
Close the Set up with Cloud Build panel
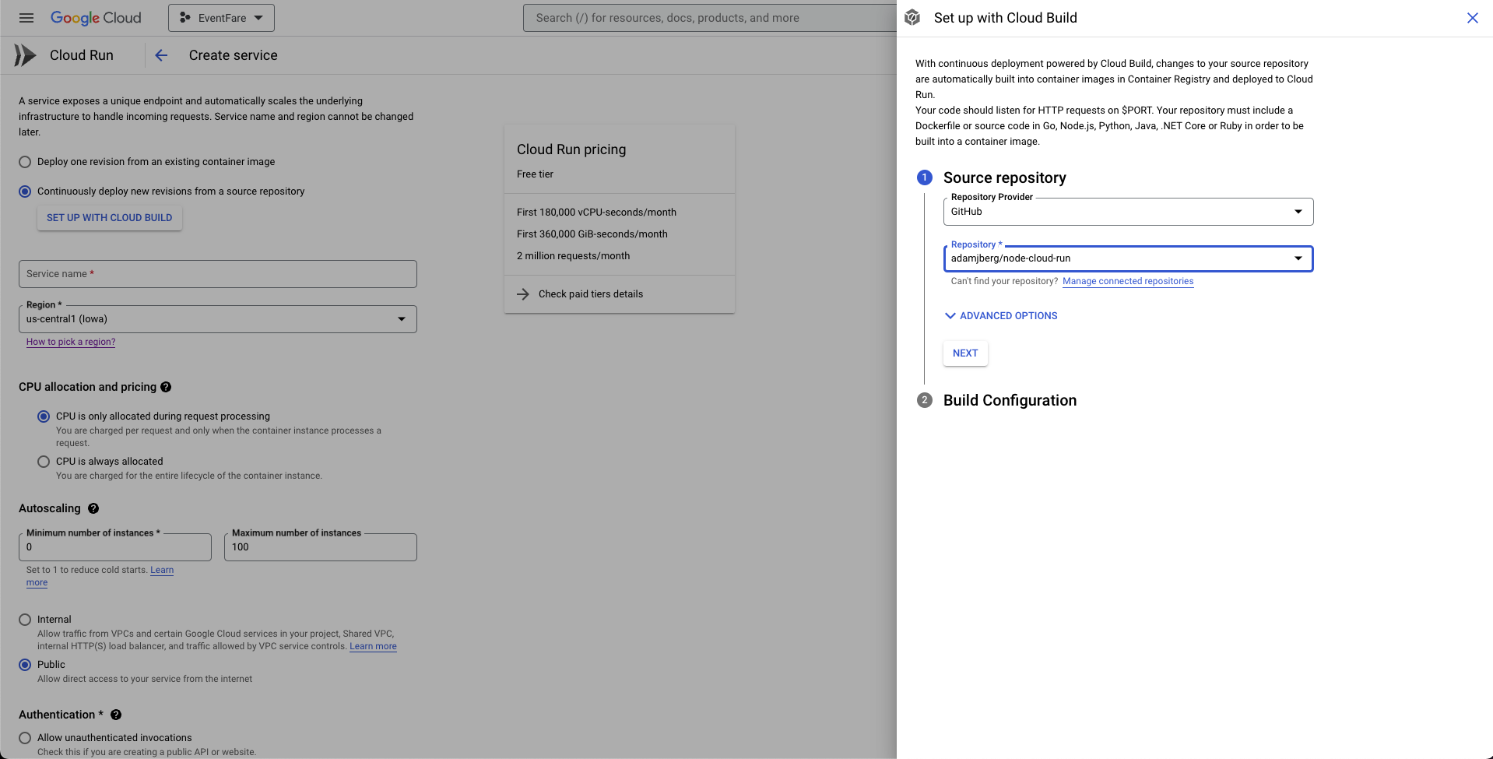pyautogui.click(x=1472, y=18)
